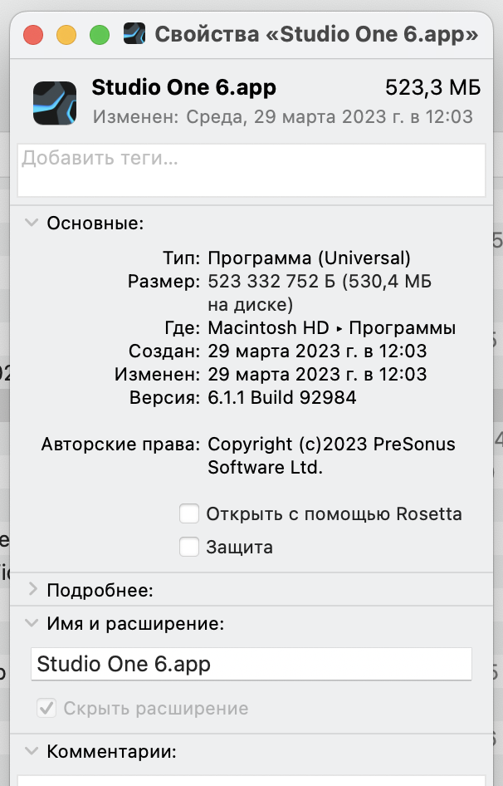Collapse the "Основные" section chevron
503x786 pixels.
point(32,223)
